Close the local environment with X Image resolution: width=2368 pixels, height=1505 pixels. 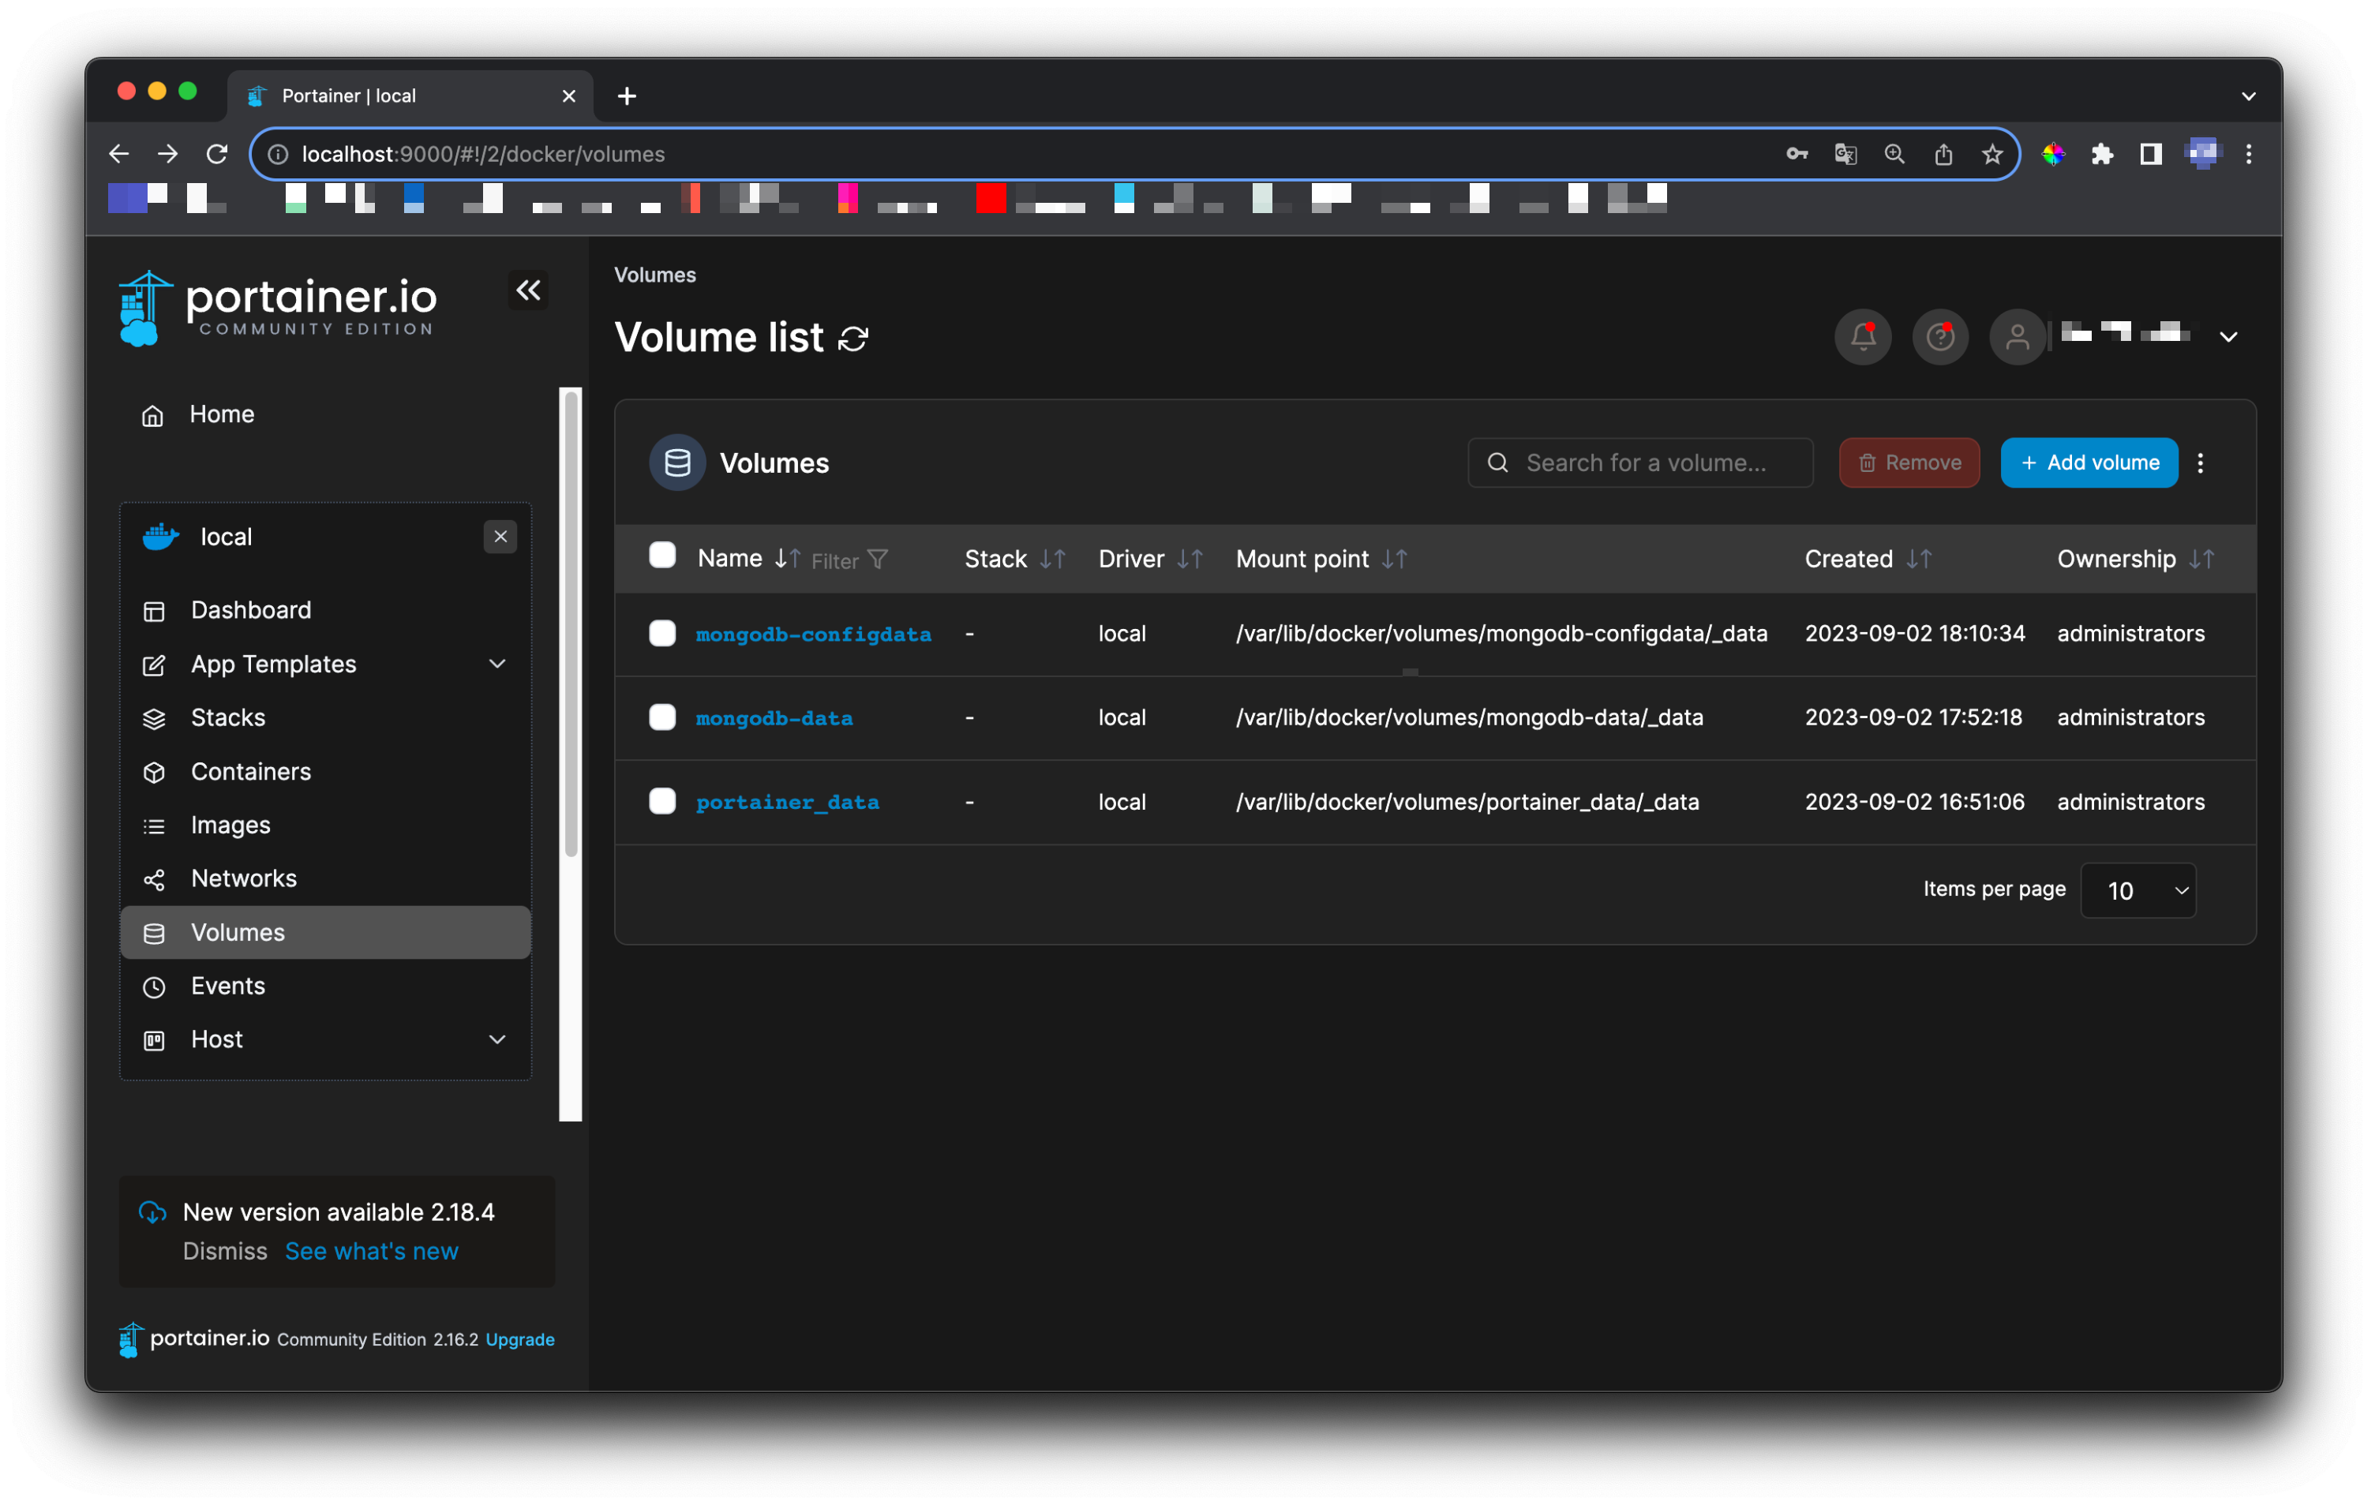click(x=500, y=537)
